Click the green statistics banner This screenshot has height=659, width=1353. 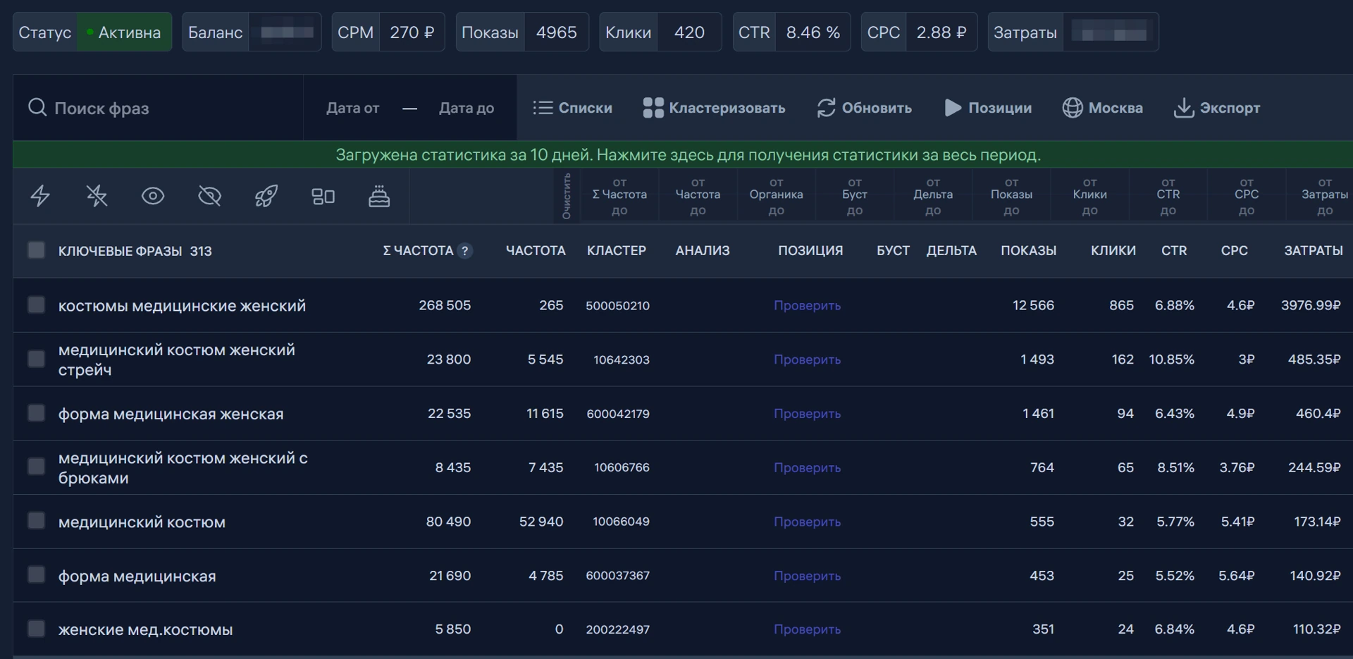pos(683,154)
